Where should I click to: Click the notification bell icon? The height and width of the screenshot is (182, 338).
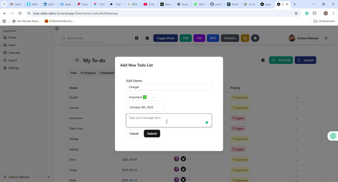255,38
